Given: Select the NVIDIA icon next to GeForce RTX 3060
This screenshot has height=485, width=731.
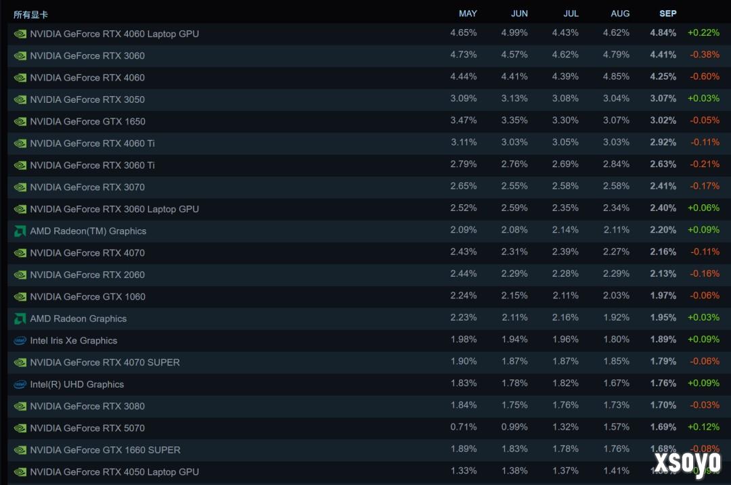Looking at the screenshot, I should click(x=20, y=55).
